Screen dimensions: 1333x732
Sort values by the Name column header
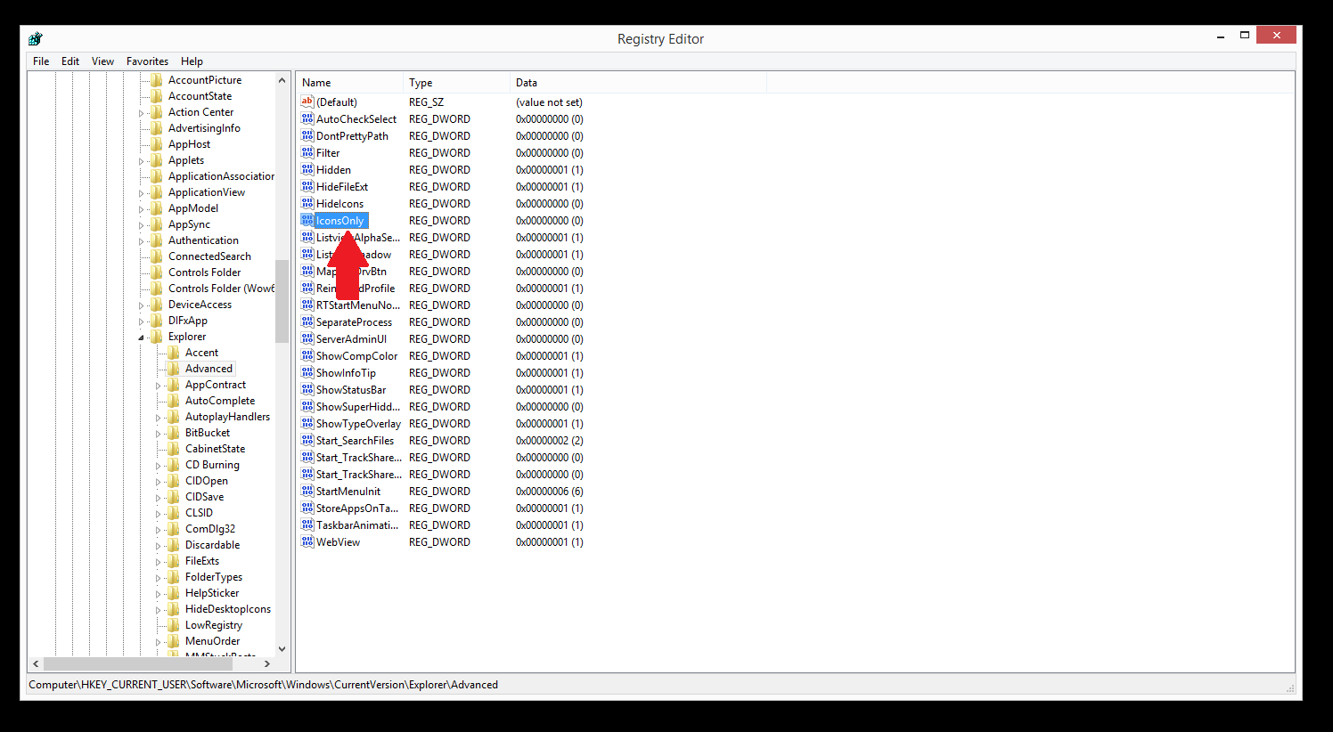pyautogui.click(x=349, y=83)
